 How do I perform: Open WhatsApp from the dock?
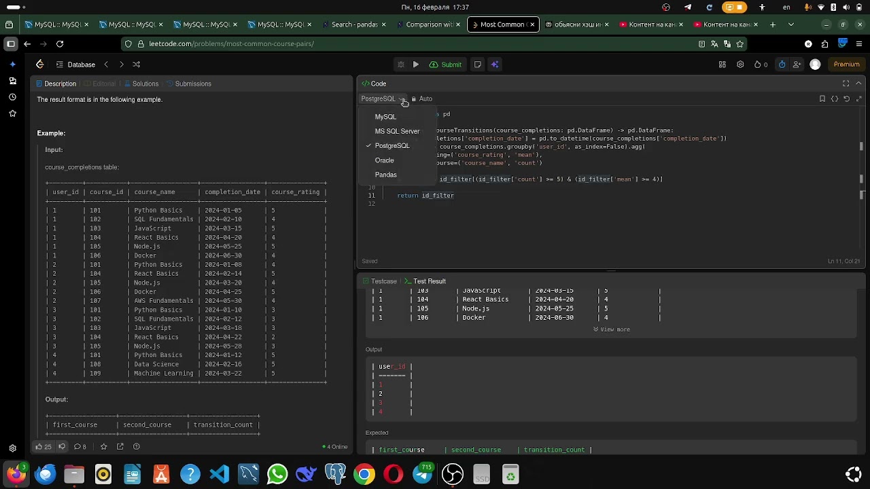(277, 474)
